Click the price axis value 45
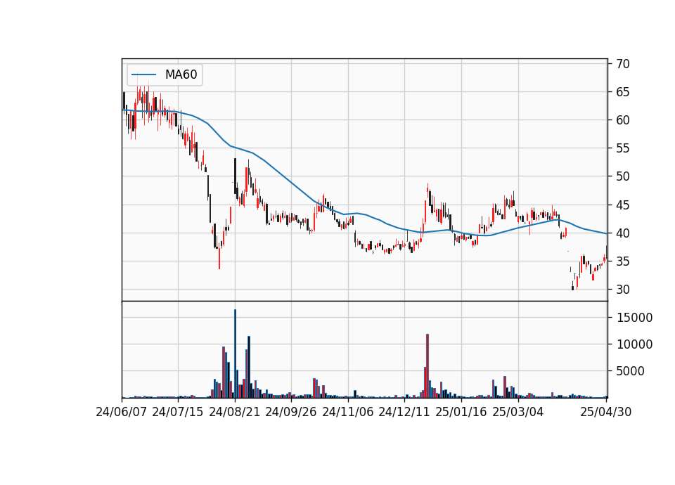The image size is (675, 485). click(x=623, y=205)
